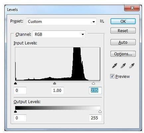Toggle the Preview checkbox
The height and width of the screenshot is (133, 144).
(112, 76)
